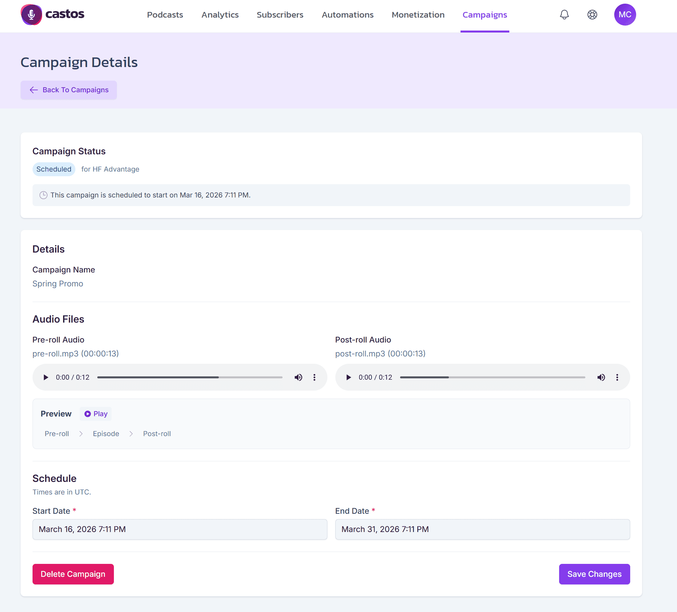
Task: Mute the pre-roll audio volume
Action: (x=298, y=377)
